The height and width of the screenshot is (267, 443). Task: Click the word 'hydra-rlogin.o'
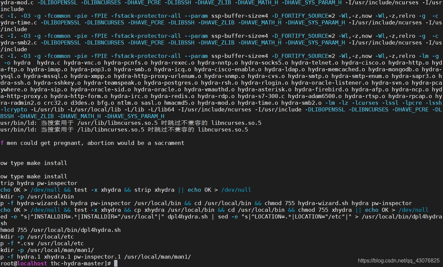coord(265,83)
